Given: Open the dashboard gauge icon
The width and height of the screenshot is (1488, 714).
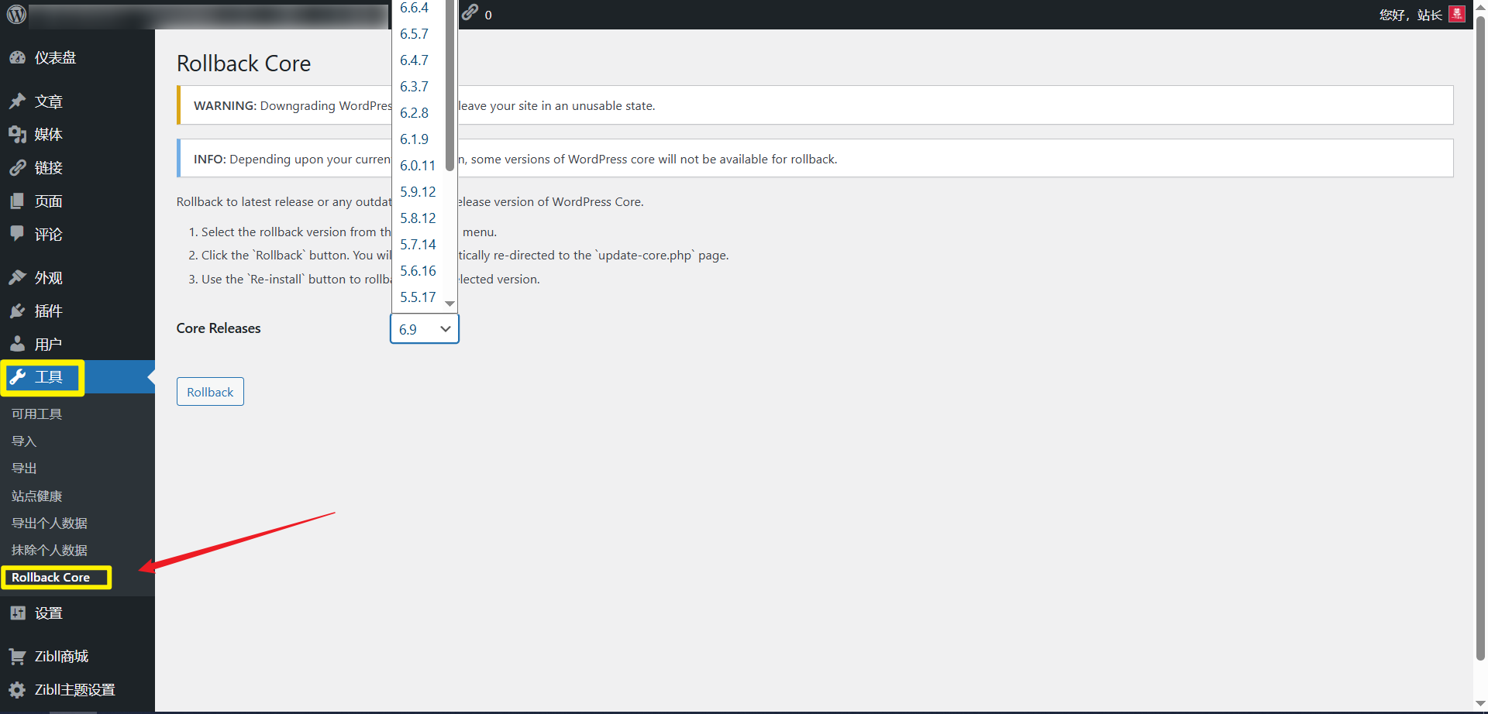Looking at the screenshot, I should point(17,58).
